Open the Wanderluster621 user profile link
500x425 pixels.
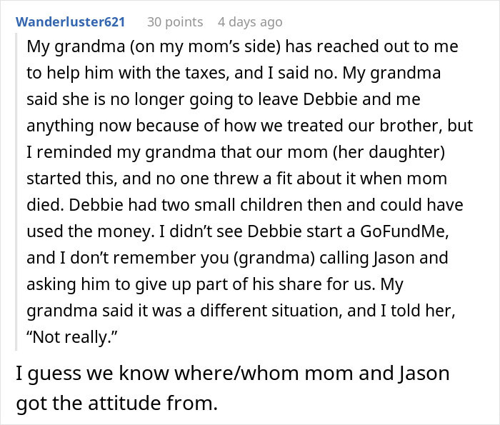click(70, 22)
